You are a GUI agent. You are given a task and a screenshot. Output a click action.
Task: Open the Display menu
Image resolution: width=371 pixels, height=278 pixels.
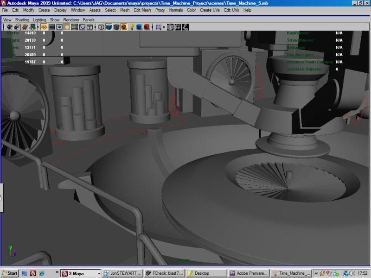[x=60, y=10]
